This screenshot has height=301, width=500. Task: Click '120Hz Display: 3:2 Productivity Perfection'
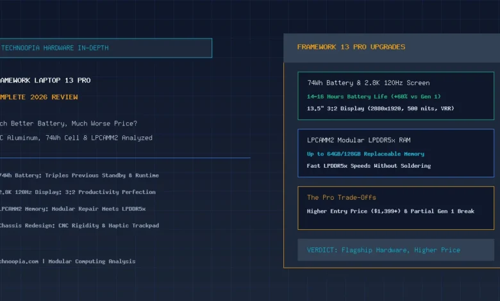(x=85, y=192)
